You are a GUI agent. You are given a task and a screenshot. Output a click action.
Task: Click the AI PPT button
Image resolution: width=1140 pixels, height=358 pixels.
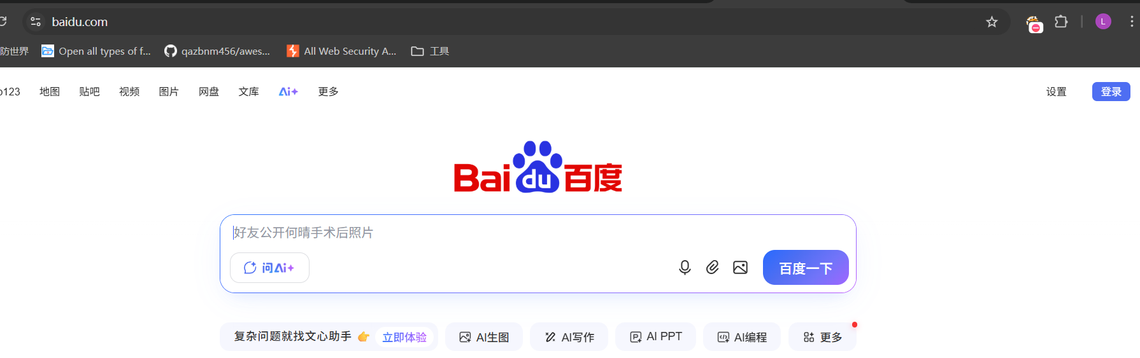coord(655,337)
